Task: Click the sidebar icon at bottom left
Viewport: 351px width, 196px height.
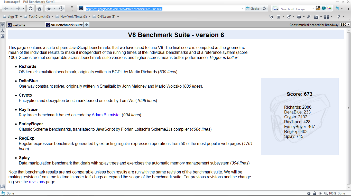Action: click(2, 187)
